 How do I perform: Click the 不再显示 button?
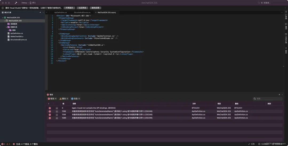tap(69, 8)
